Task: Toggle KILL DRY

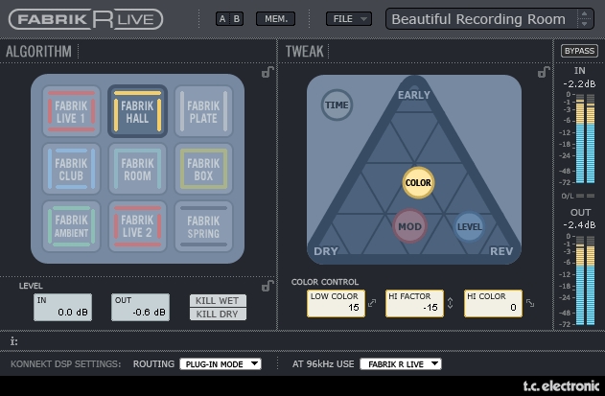Action: pos(218,314)
